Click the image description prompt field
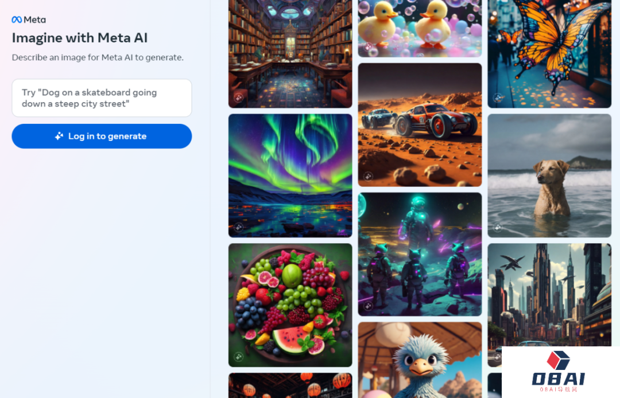620x398 pixels. tap(102, 98)
